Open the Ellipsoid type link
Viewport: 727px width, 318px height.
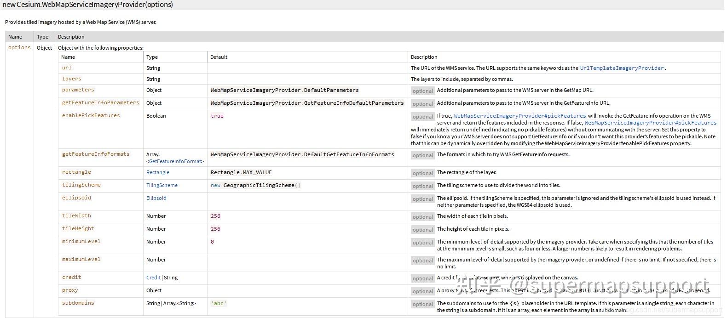pyautogui.click(x=156, y=198)
